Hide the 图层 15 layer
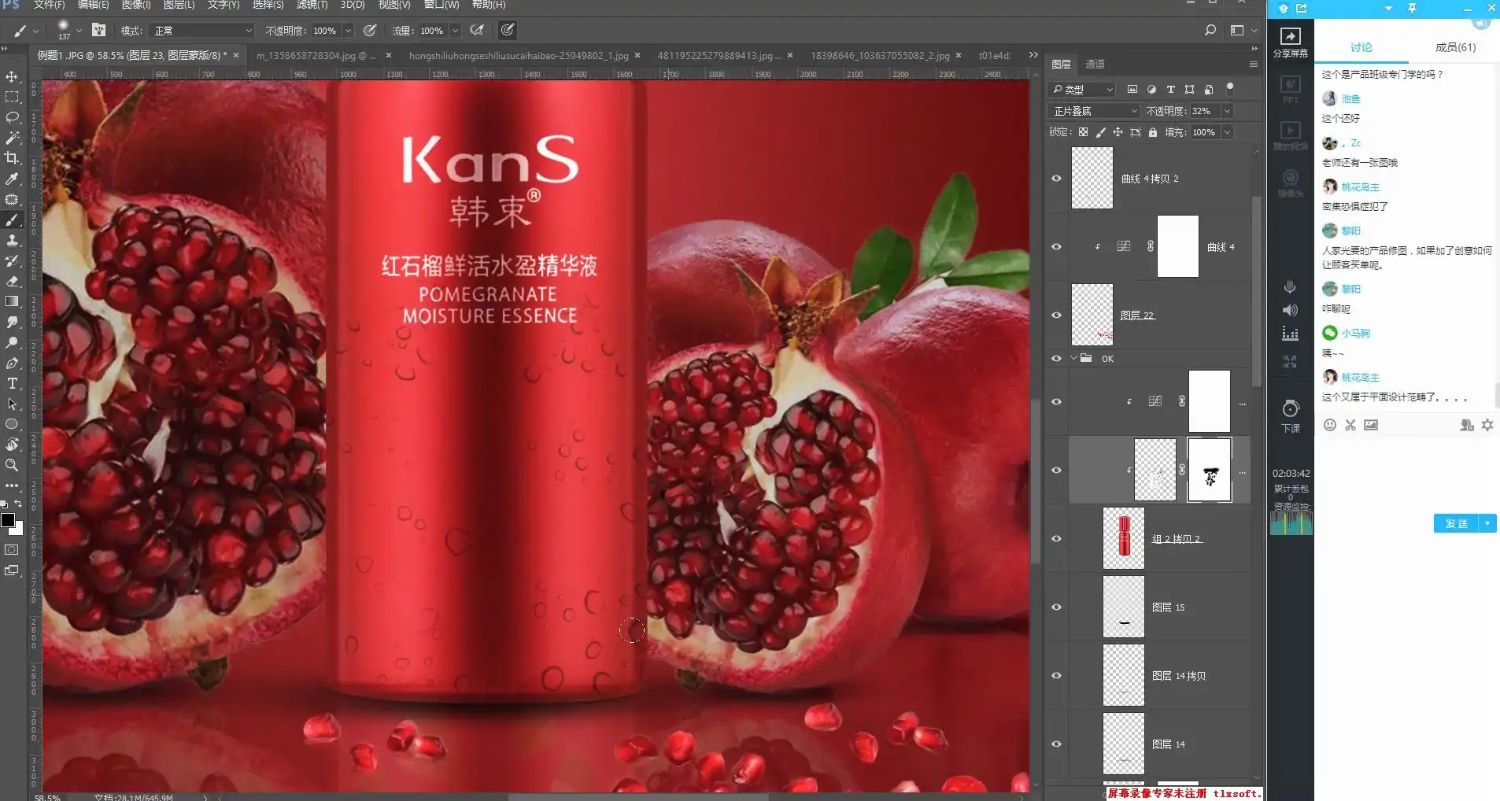 point(1056,607)
